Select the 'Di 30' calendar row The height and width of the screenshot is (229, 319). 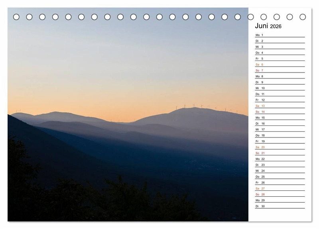[x=280, y=206]
